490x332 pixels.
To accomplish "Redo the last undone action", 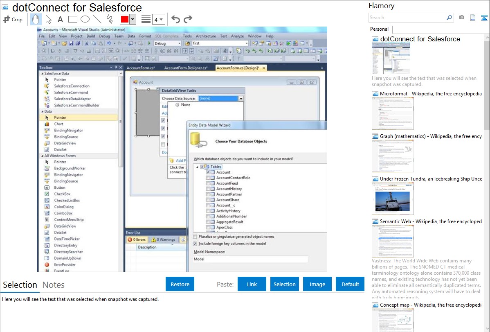I will (188, 19).
